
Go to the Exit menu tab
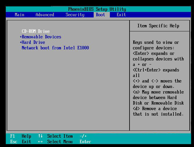[121, 15]
